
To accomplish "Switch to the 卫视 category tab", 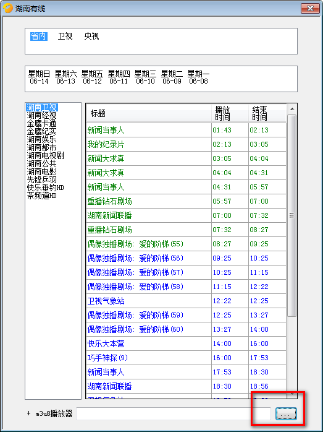I will (65, 37).
